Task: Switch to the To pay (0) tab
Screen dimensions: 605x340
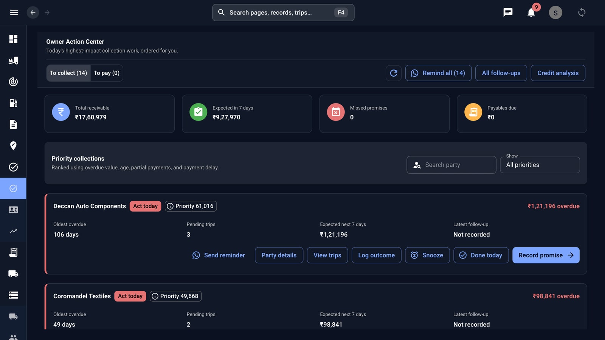Action: (x=107, y=73)
